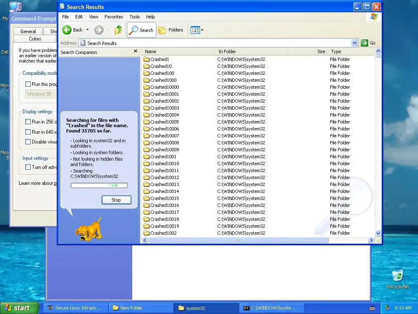
Task: Open the Start menu
Action: (x=19, y=308)
